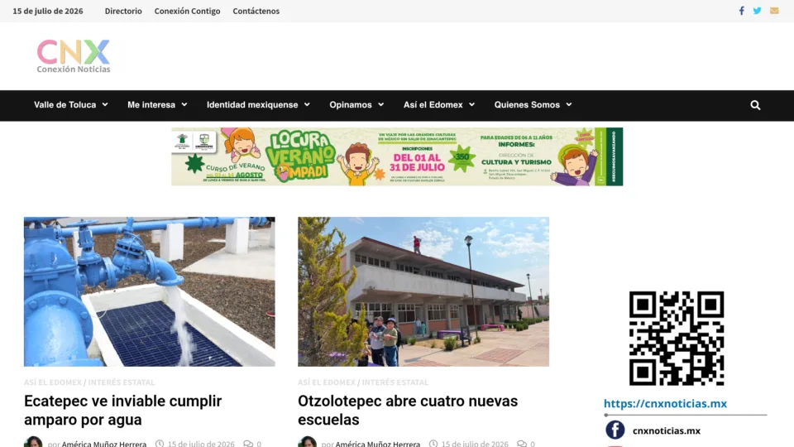794x447 pixels.
Task: Click INTERÉS ESTATAL category above Otzolotepec article
Action: [395, 382]
